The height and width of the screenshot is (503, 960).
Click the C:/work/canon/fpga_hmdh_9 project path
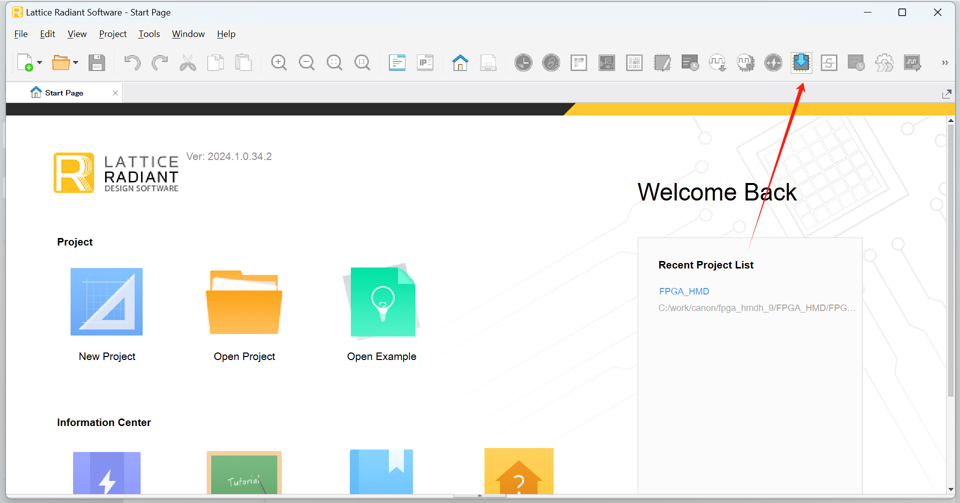coord(757,308)
